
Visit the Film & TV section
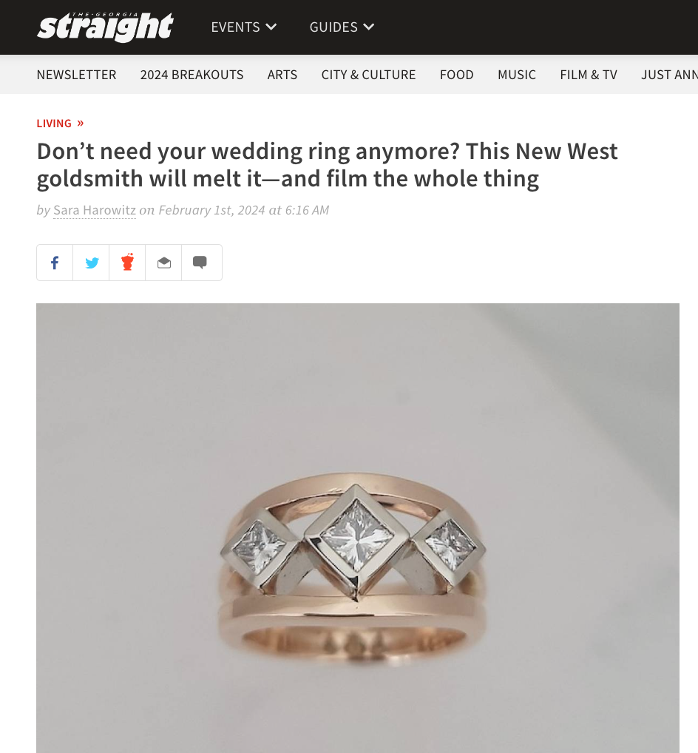point(589,75)
